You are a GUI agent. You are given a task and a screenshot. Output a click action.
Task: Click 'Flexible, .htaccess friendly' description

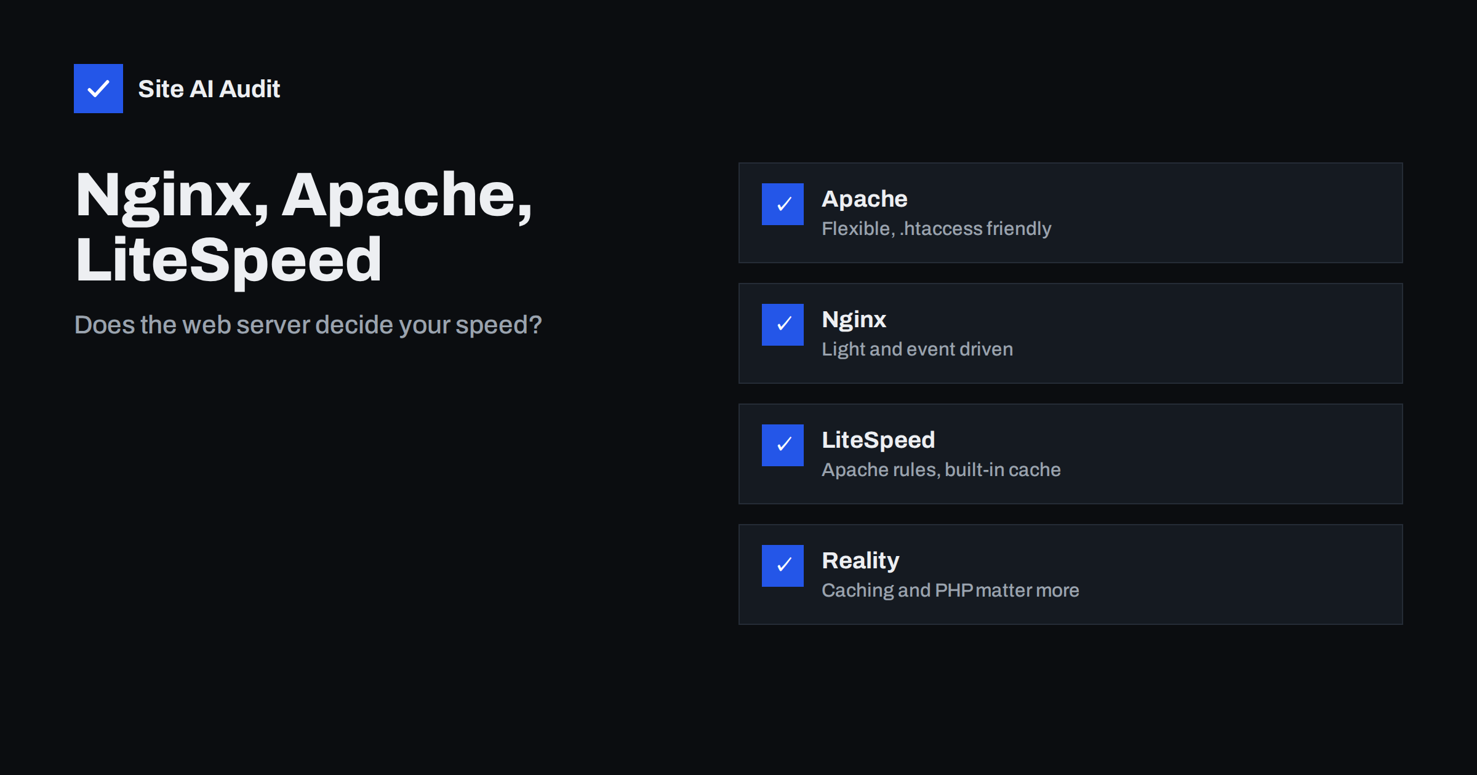coord(937,229)
